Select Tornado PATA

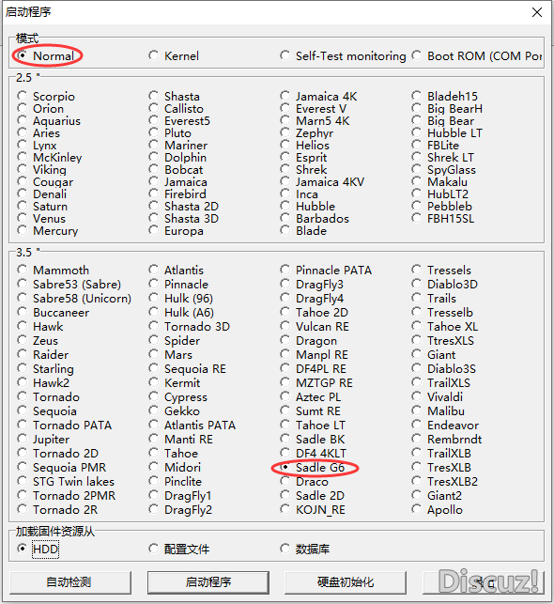[x=23, y=425]
